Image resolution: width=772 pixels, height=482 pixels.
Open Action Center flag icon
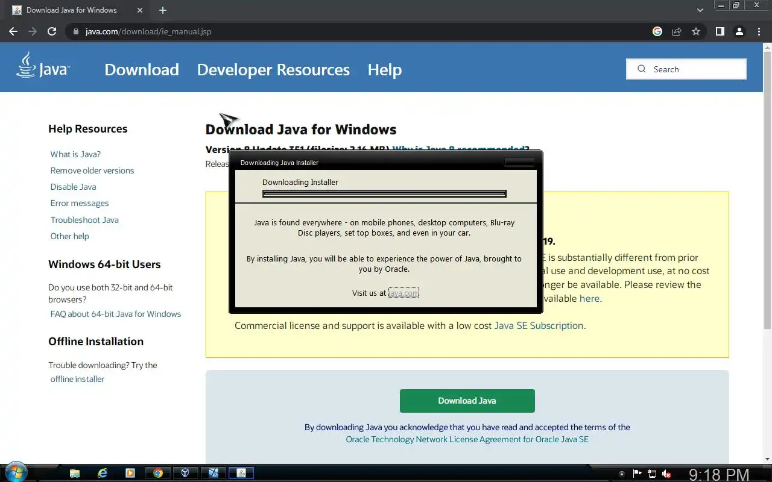[638, 474]
